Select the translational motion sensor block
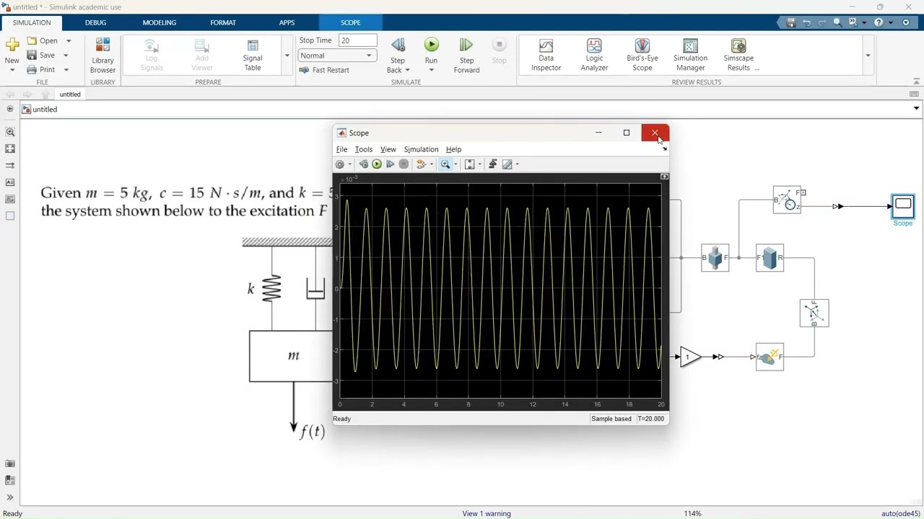The width and height of the screenshot is (924, 519). pos(787,200)
